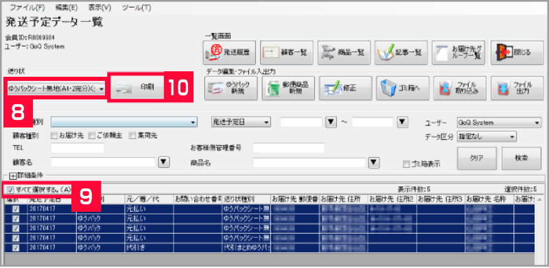
Task: Create new 郵便商品新規 entry
Action: [288, 88]
